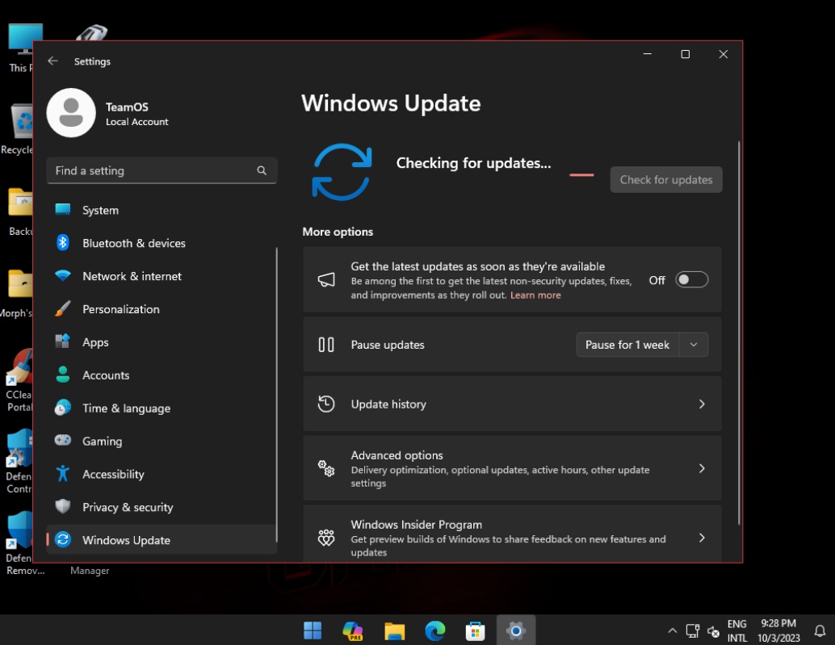The width and height of the screenshot is (835, 645).
Task: Open the Windows Insider Program chevron
Action: [x=702, y=538]
